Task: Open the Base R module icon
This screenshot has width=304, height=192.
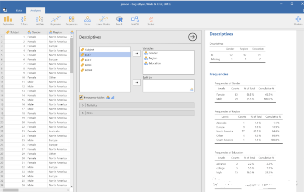Action: [119, 20]
